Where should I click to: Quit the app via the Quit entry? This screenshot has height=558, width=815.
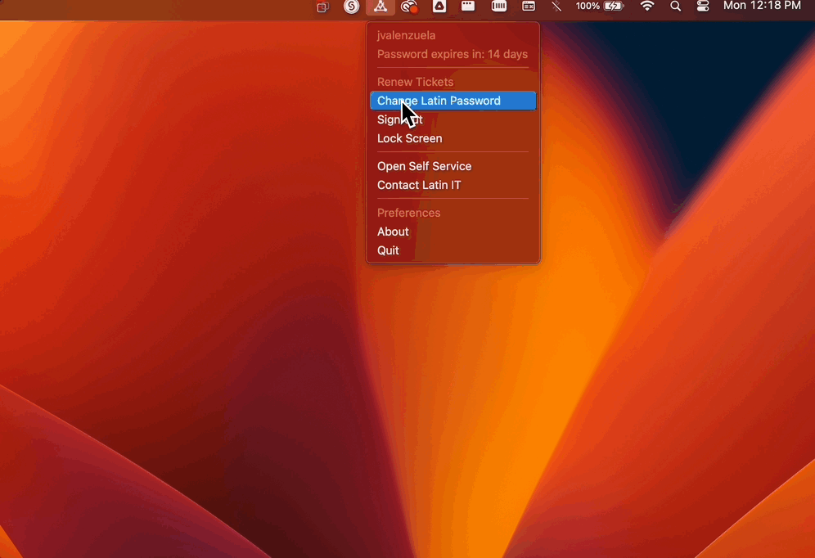[x=388, y=250]
